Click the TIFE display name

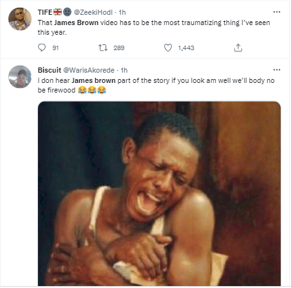pyautogui.click(x=45, y=12)
